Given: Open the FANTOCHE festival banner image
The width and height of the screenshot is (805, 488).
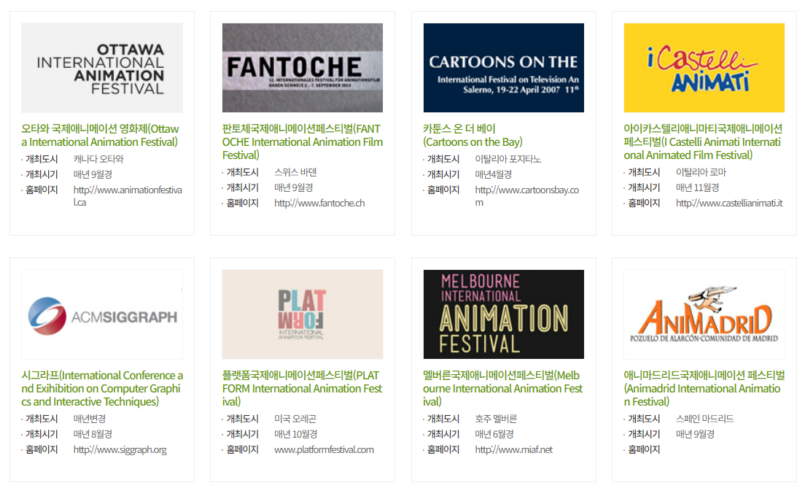Looking at the screenshot, I should pos(303,68).
